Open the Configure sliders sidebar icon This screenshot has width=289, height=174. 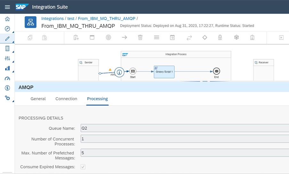7,58
